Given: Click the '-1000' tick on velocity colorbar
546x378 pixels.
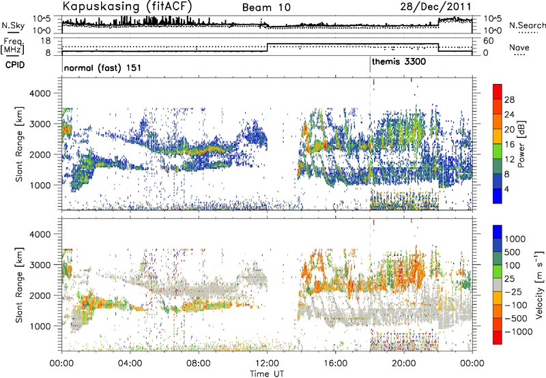Looking at the screenshot, I should click(518, 332).
